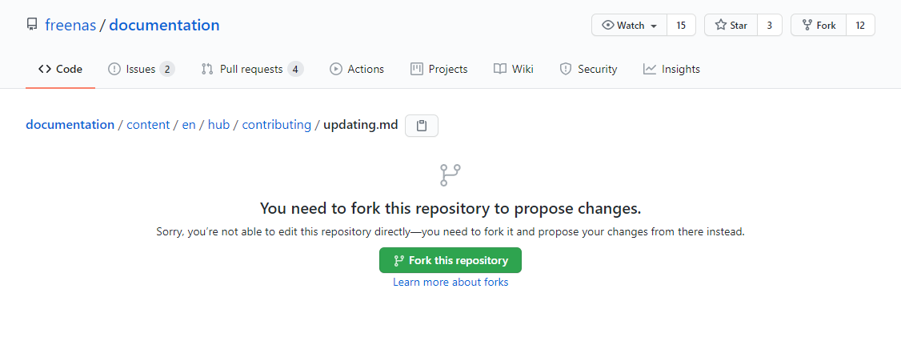Open the Watch dropdown menu
The height and width of the screenshot is (353, 901).
tap(630, 26)
